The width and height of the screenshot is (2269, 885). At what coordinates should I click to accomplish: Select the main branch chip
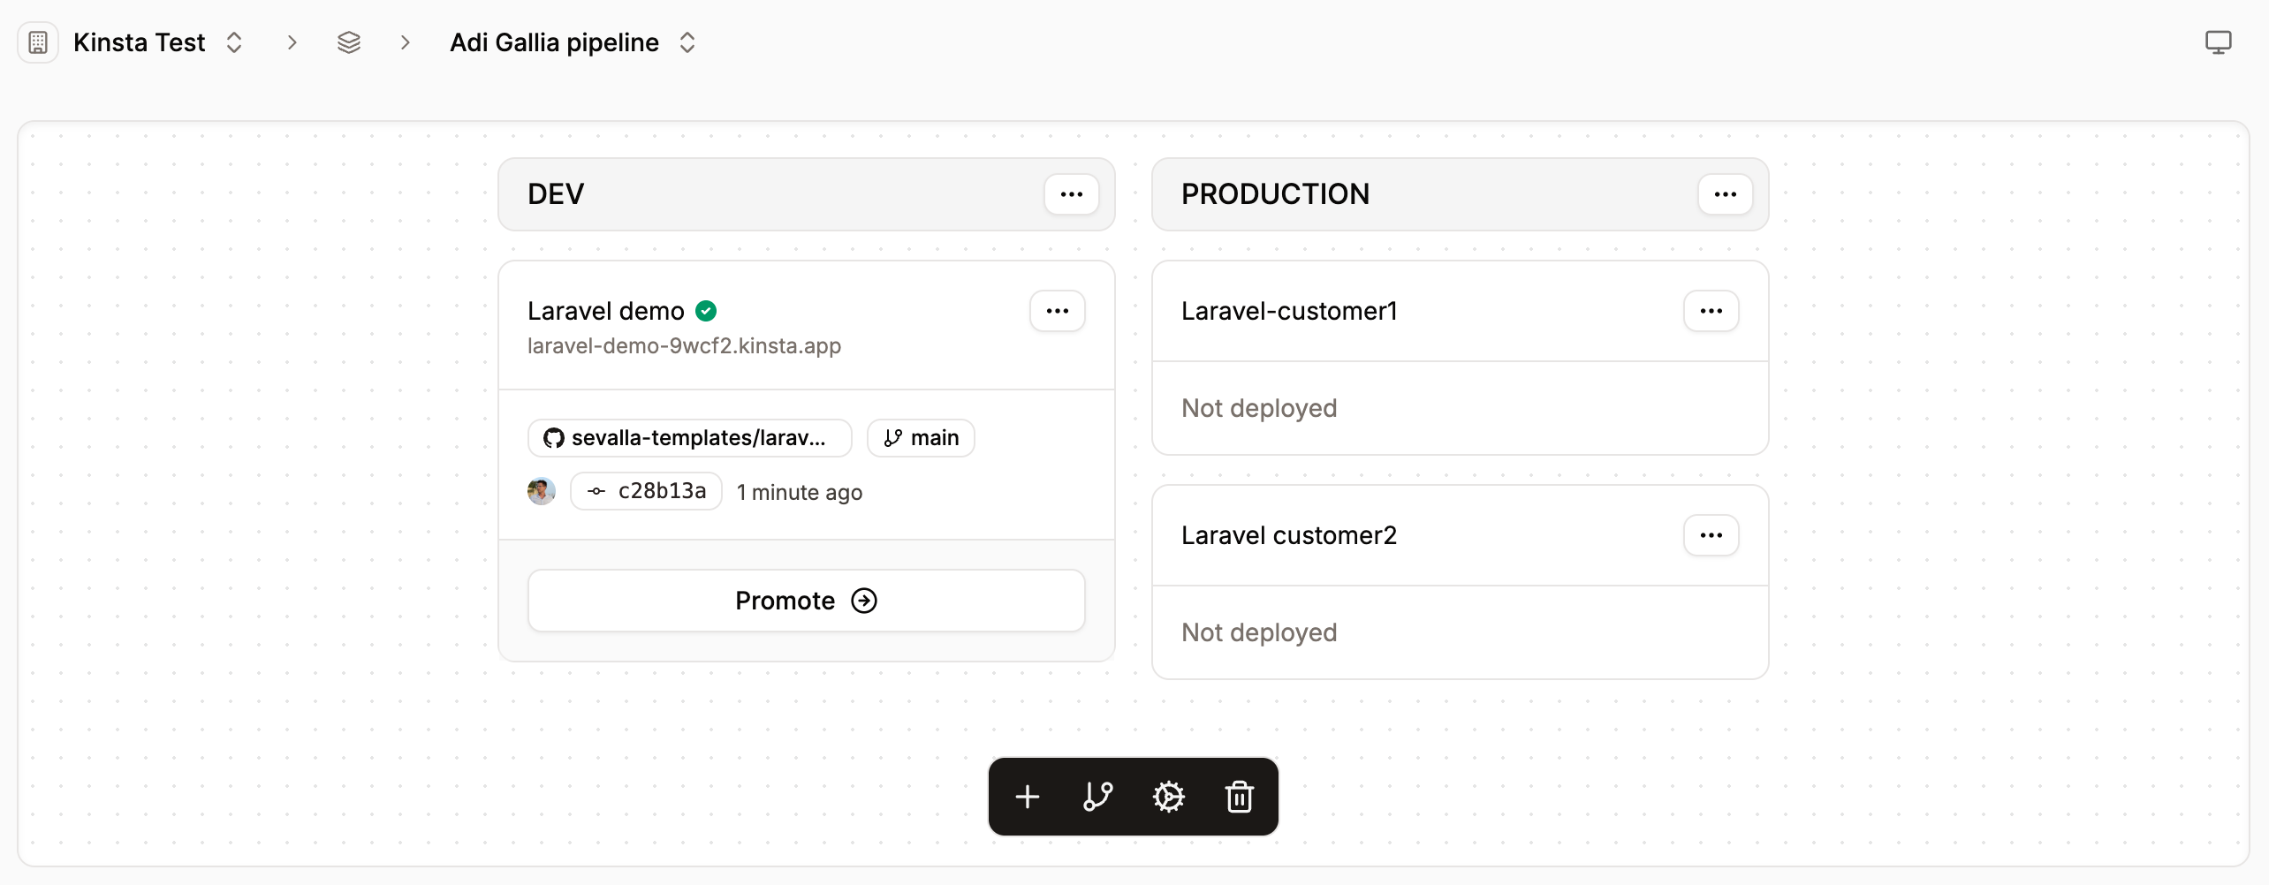point(920,437)
